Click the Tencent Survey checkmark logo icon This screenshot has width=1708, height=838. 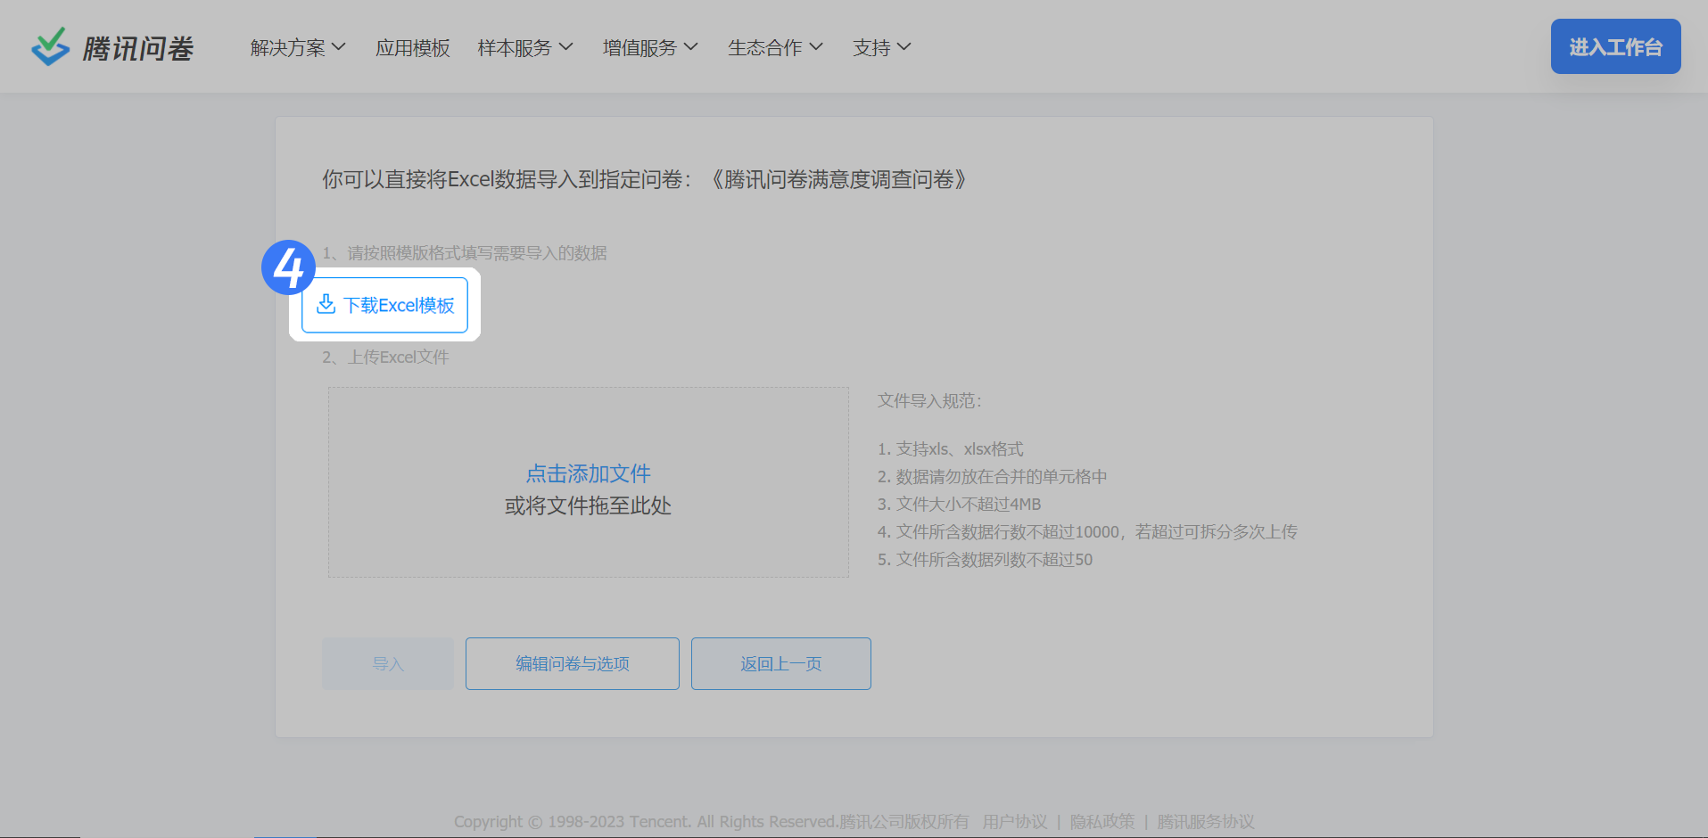coord(50,46)
